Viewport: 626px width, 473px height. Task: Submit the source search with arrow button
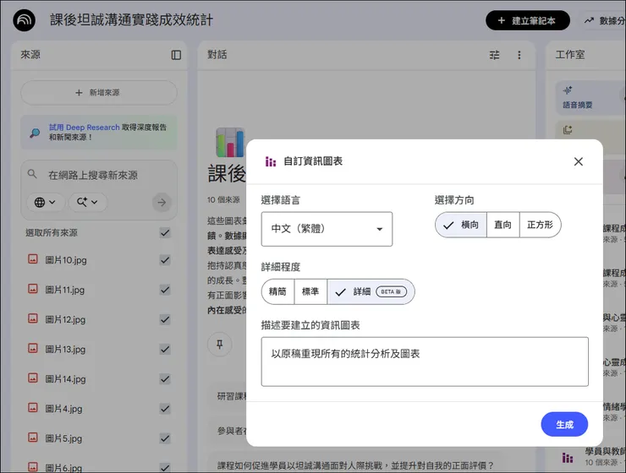click(x=162, y=203)
